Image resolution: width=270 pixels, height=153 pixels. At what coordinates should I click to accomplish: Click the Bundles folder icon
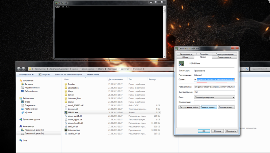(66, 84)
